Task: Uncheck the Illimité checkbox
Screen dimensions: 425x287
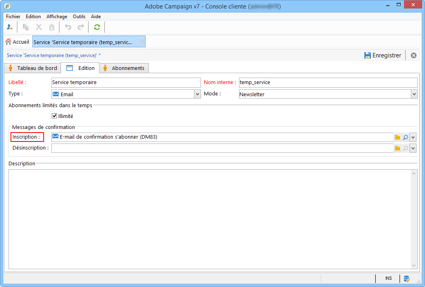Action: (54, 116)
